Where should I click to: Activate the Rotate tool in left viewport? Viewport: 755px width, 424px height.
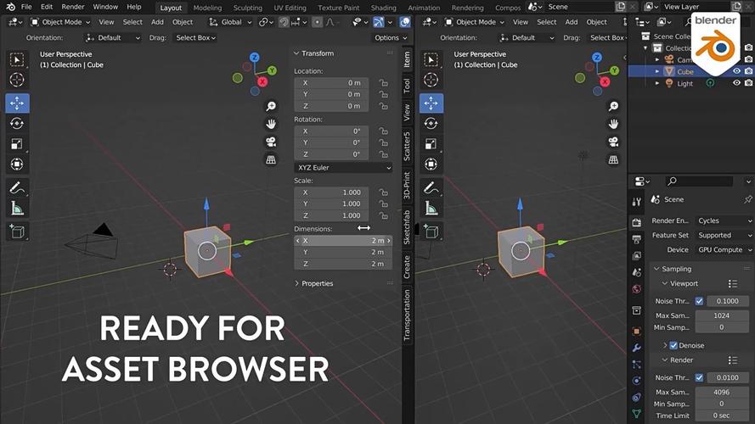click(x=17, y=124)
